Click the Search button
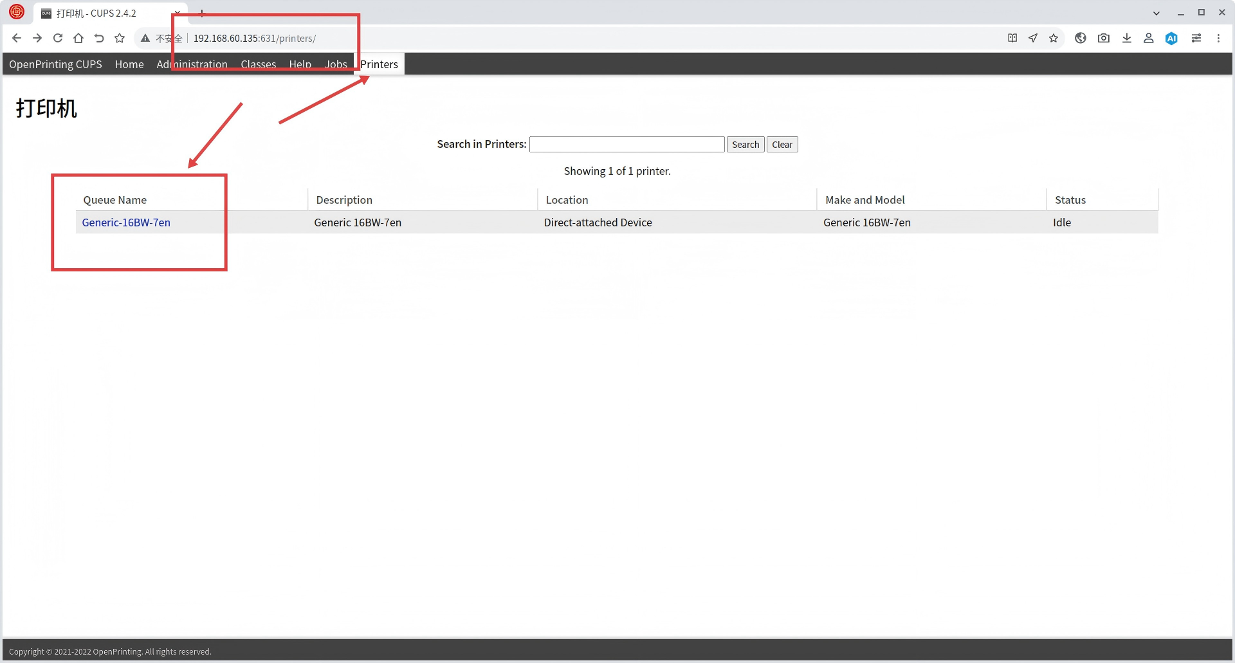The image size is (1235, 663). (x=746, y=145)
